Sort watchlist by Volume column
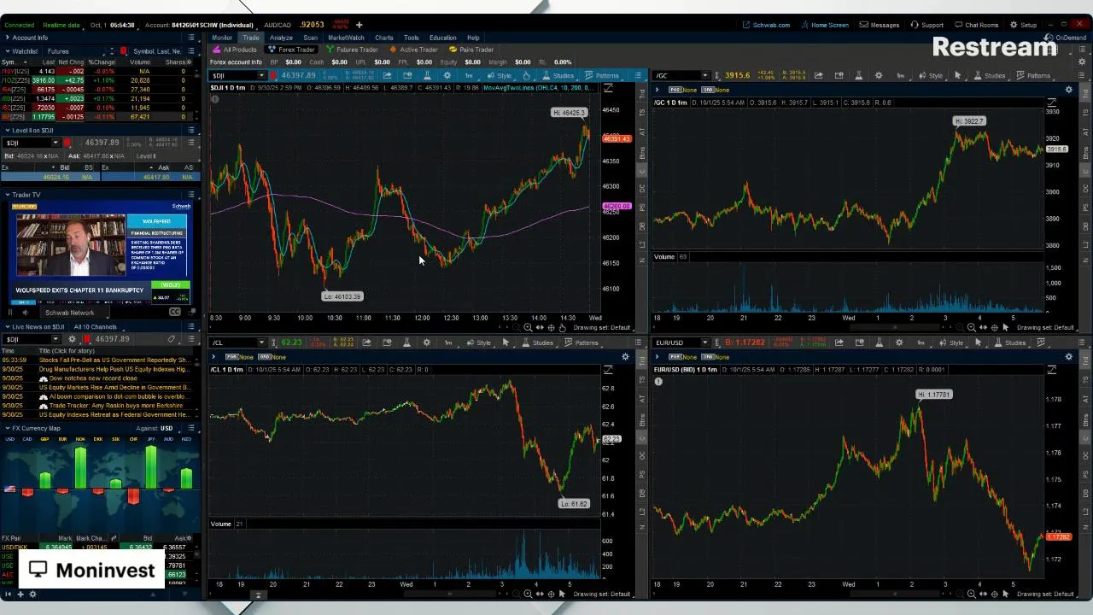This screenshot has width=1093, height=615. pos(139,62)
